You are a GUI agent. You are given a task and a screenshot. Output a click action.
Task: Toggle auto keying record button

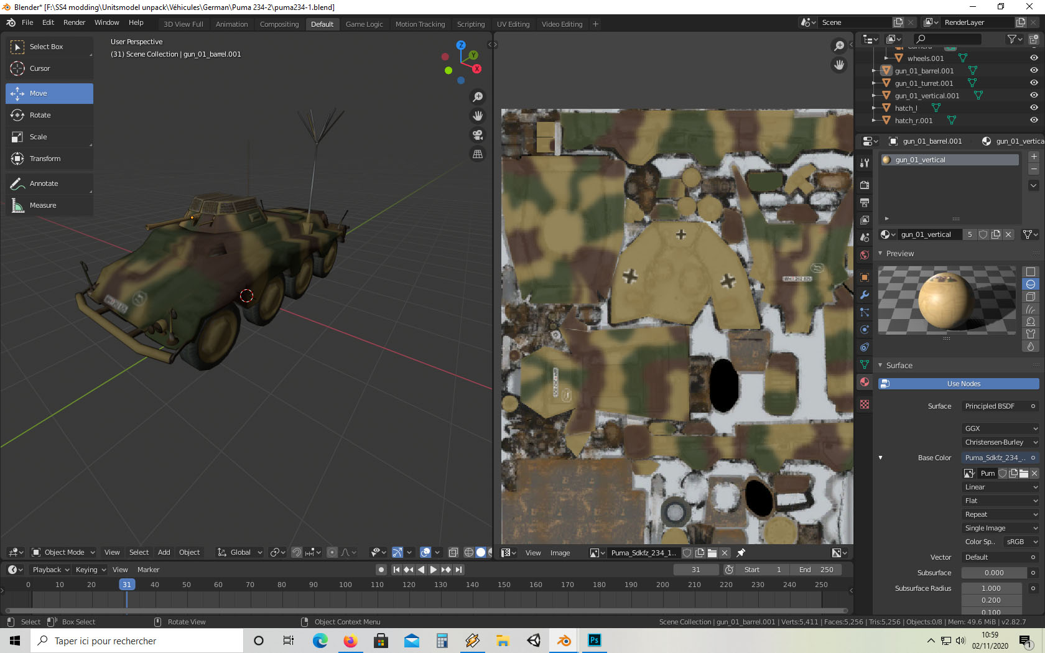pyautogui.click(x=381, y=570)
